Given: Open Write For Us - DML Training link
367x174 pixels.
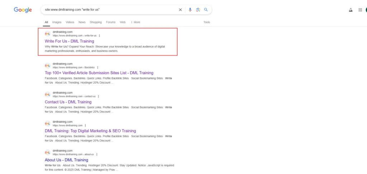Looking at the screenshot, I should (x=70, y=41).
